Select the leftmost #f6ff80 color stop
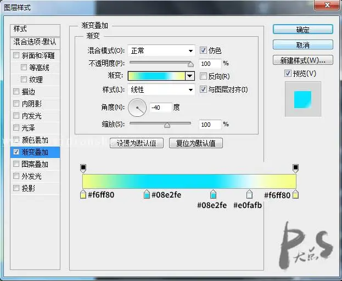 (83, 194)
